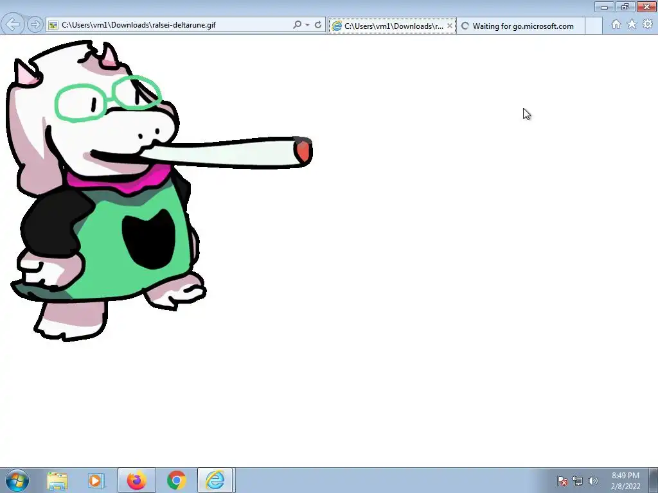658x493 pixels.
Task: Open the Tools gear menu
Action: point(648,24)
